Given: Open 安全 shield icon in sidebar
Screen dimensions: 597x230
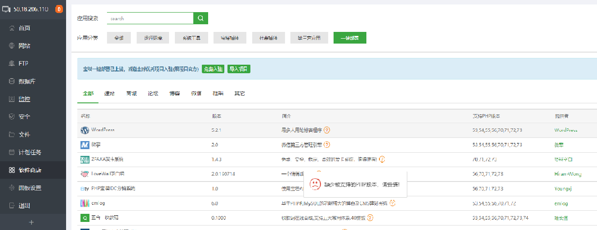Looking at the screenshot, I should coord(12,117).
